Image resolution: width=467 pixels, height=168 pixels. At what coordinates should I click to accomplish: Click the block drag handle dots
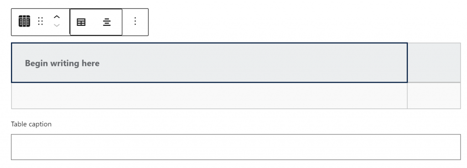[x=41, y=21]
